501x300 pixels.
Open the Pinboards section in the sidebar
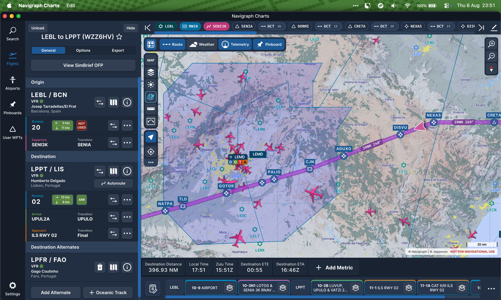tap(13, 108)
